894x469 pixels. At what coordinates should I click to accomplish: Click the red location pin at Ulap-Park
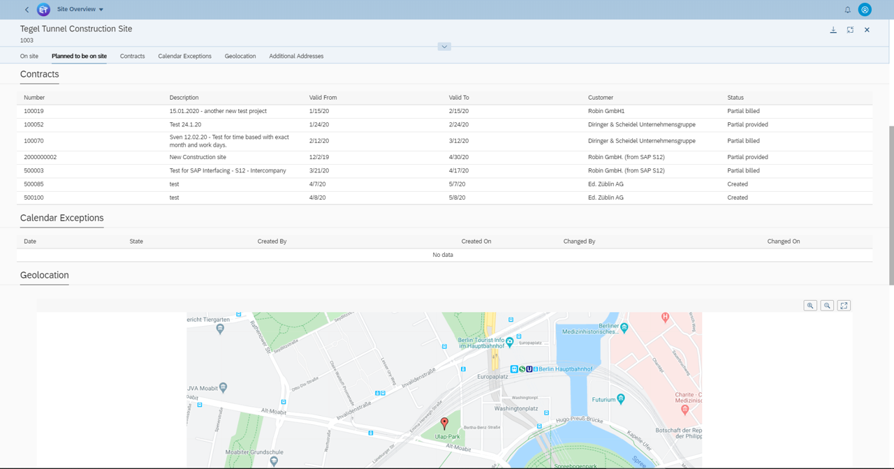(x=444, y=423)
